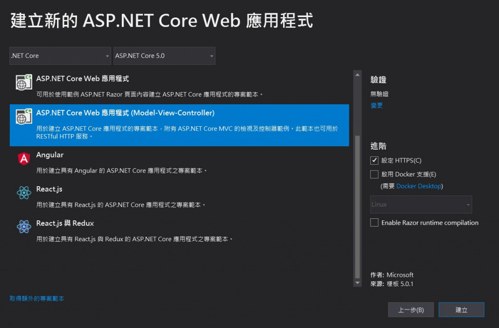This screenshot has width=499, height=328.
Task: Select the ASP.NET Core Web 應用程式 template title
Action: coord(82,78)
